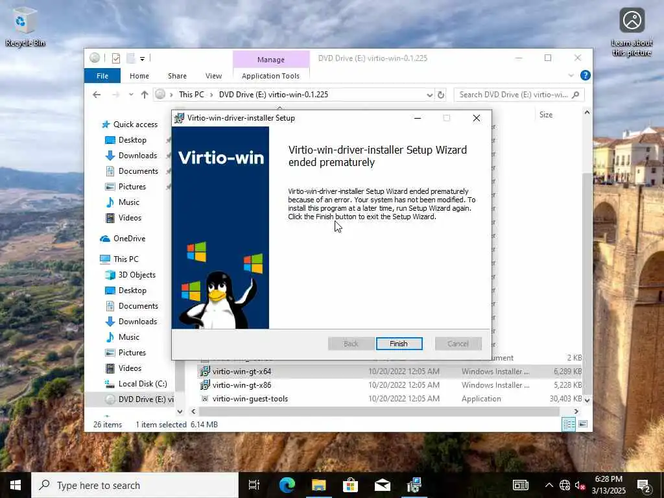Screen dimensions: 664x498
Task: Click the Properties quick access icon
Action: pyautogui.click(x=116, y=58)
